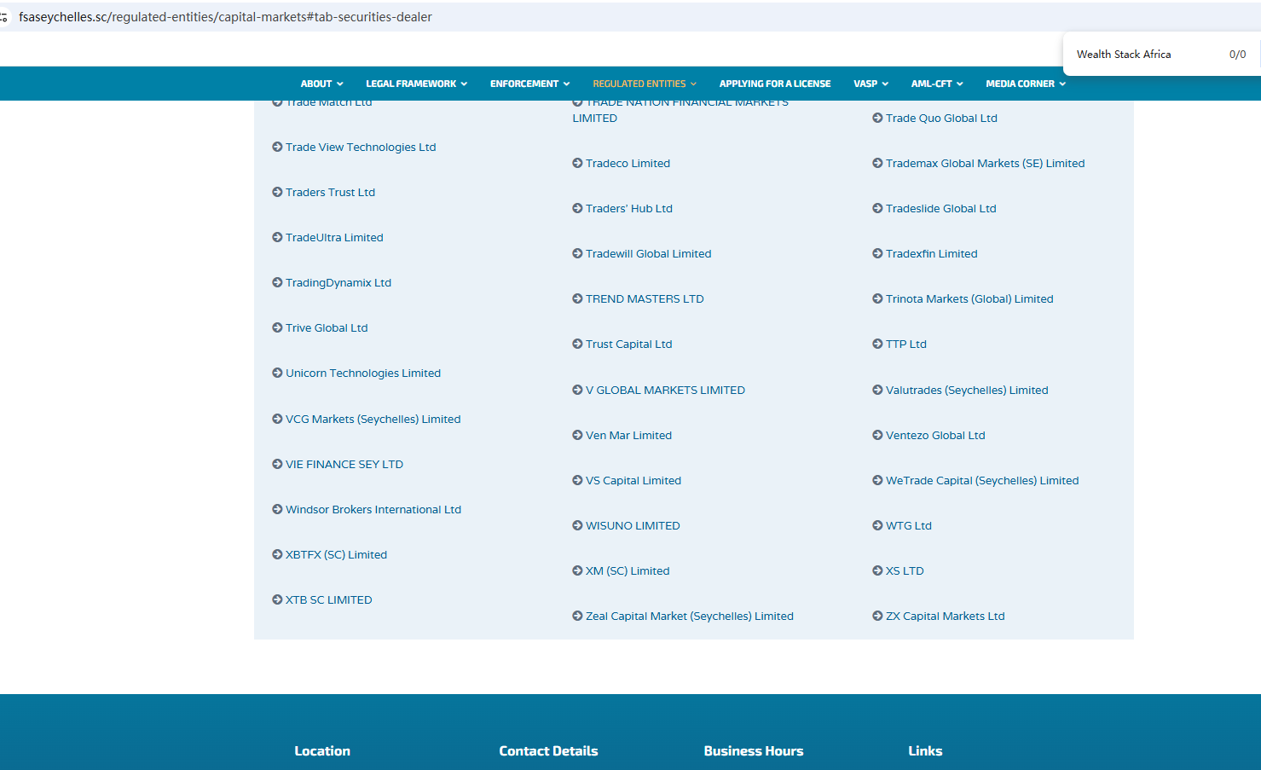
Task: Click arrow icon before TTP Ltd
Action: pos(877,344)
